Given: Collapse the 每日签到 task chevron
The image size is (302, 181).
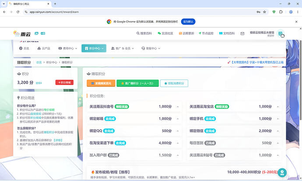Looking at the screenshot, I should pos(278,143).
